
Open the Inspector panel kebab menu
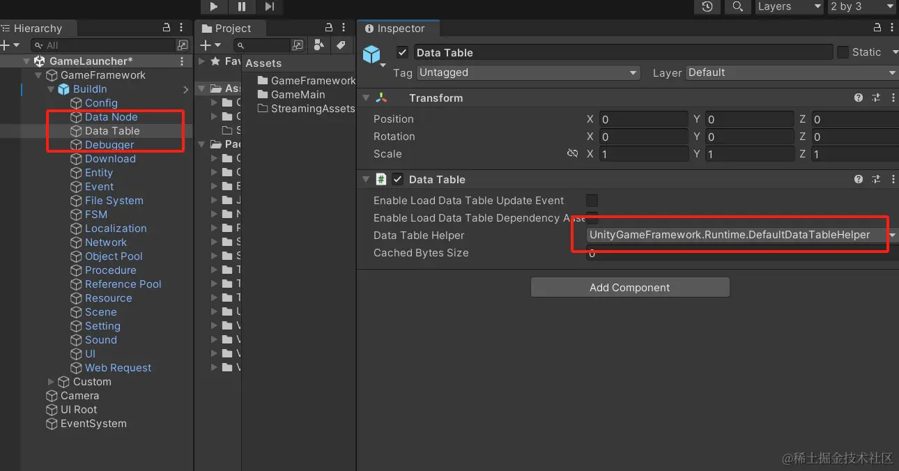tap(892, 28)
